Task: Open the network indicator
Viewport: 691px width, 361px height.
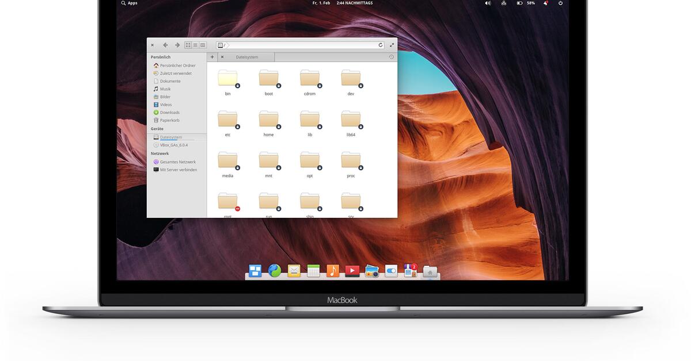Action: click(x=504, y=3)
